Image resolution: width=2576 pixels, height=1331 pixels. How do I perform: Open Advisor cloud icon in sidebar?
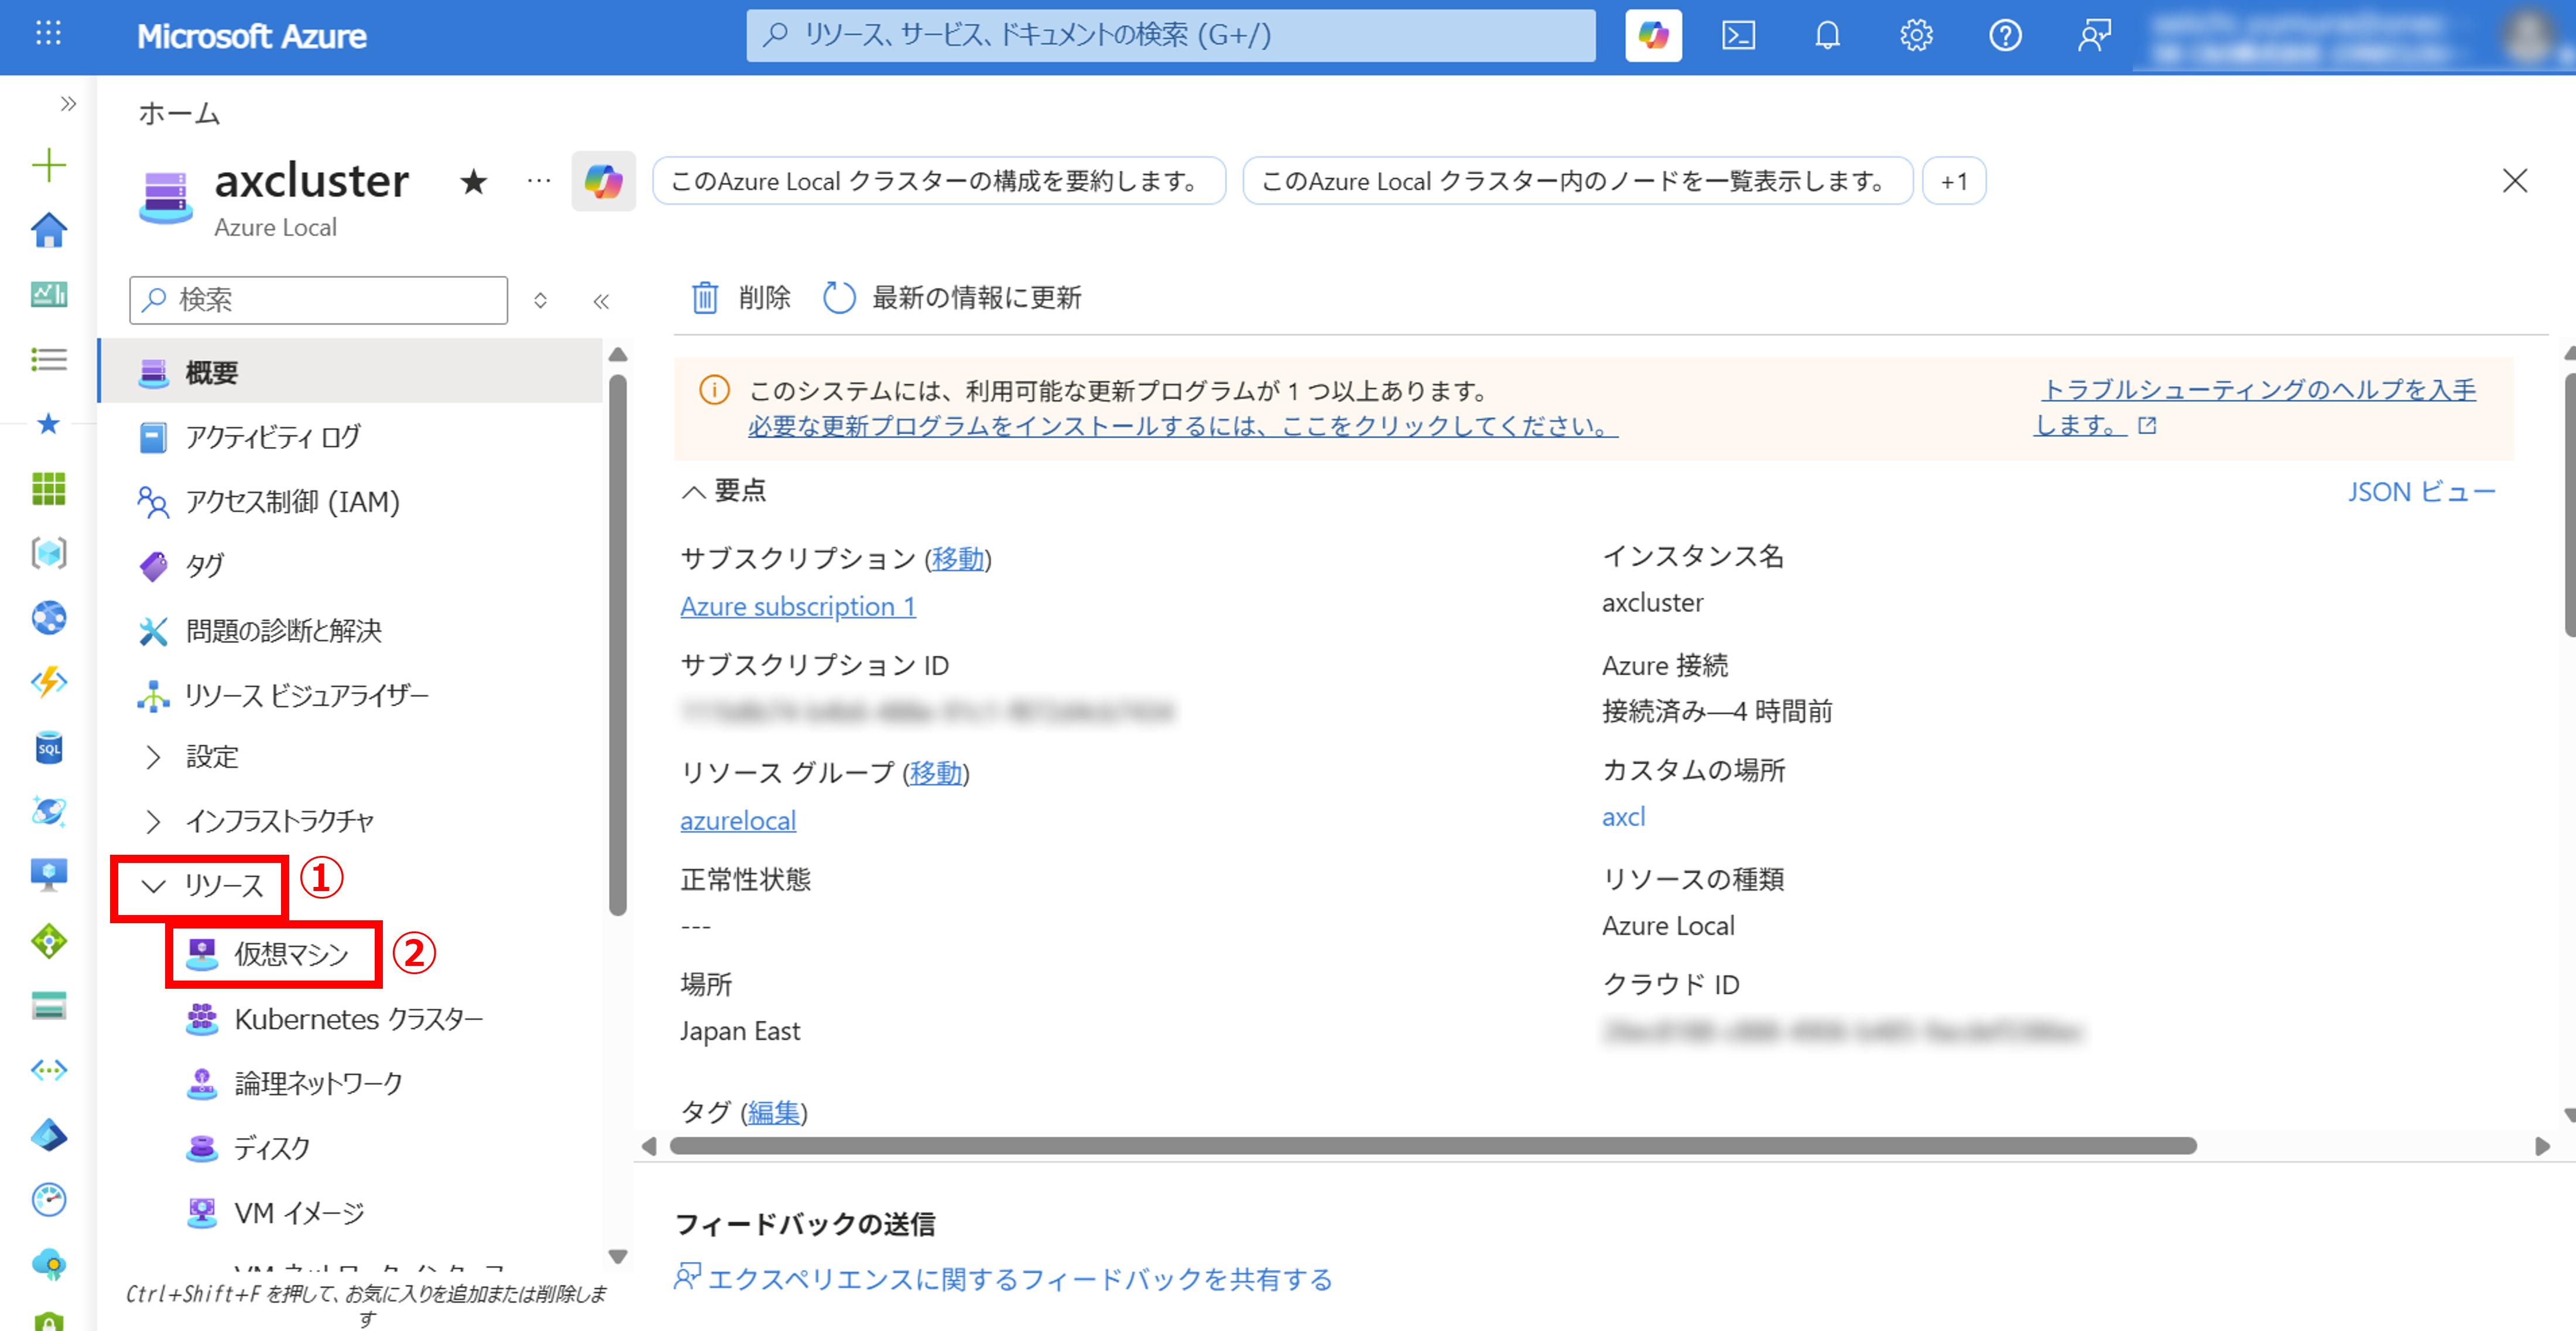coord(49,1264)
